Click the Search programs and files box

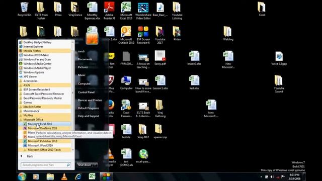click(x=46, y=165)
